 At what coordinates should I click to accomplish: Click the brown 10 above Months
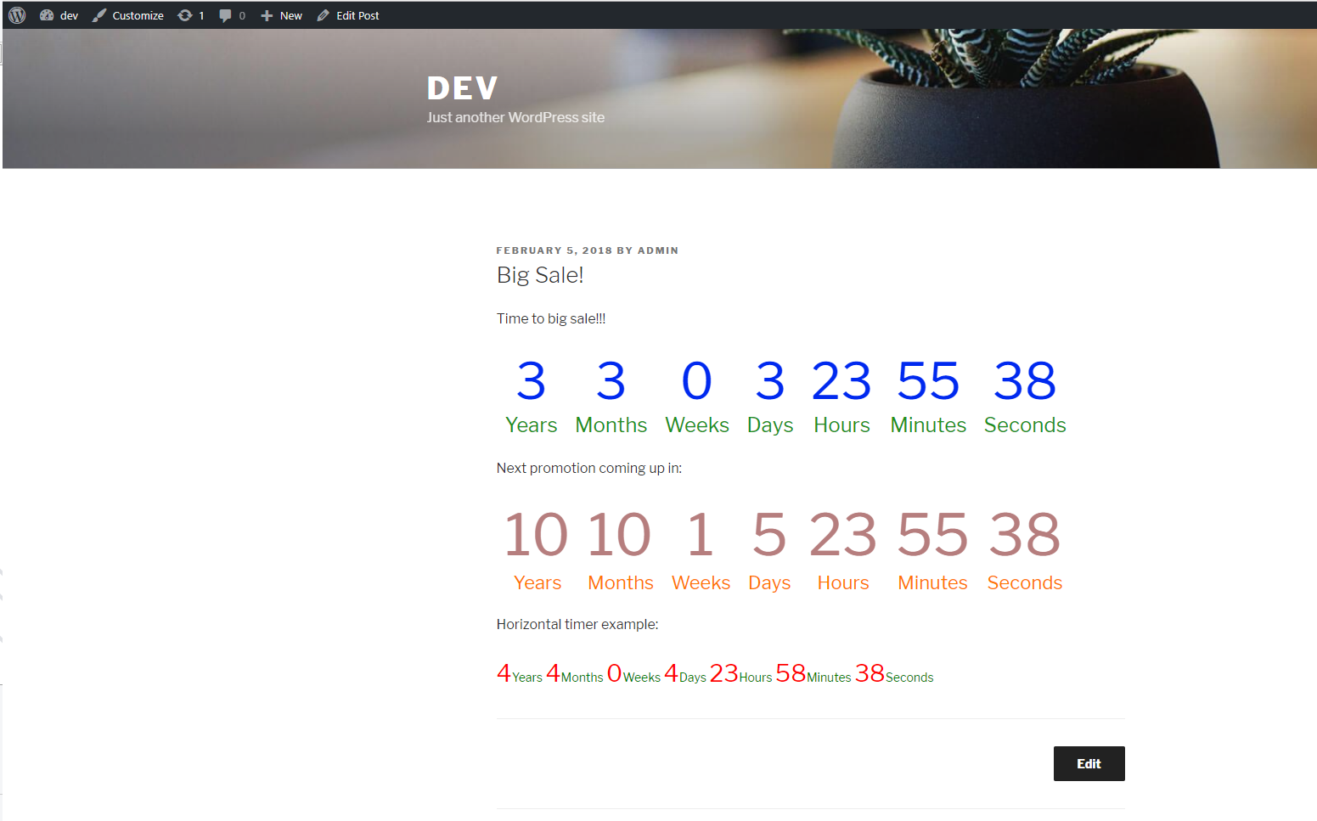(620, 535)
